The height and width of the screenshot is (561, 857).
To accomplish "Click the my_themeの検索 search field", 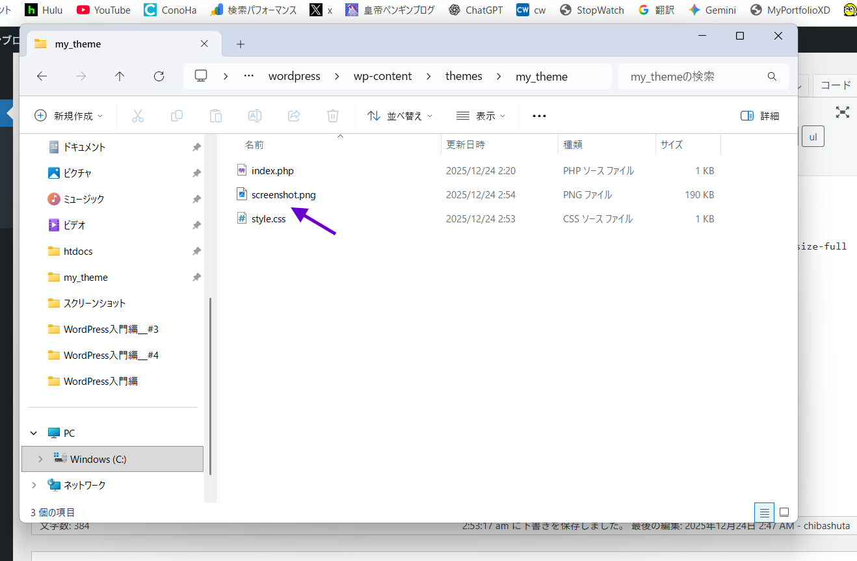I will pyautogui.click(x=692, y=76).
